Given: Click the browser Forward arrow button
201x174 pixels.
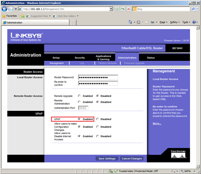Looking at the screenshot, I should tap(11, 9).
